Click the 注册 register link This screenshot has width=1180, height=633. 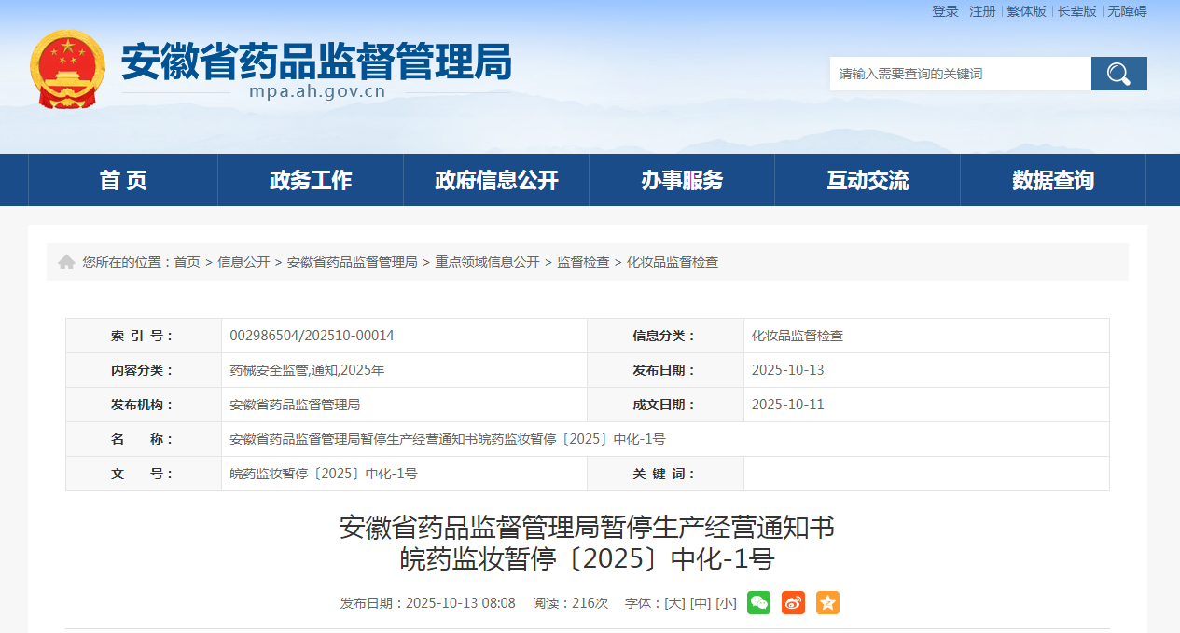click(982, 11)
